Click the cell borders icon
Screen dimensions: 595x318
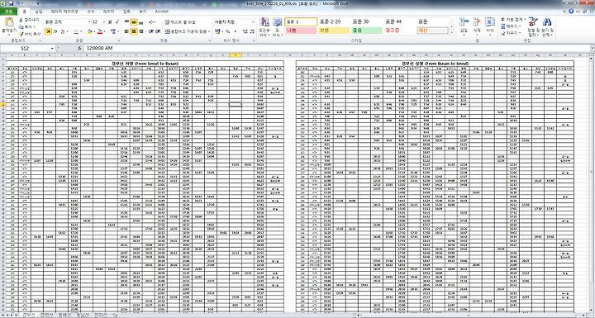(76, 32)
